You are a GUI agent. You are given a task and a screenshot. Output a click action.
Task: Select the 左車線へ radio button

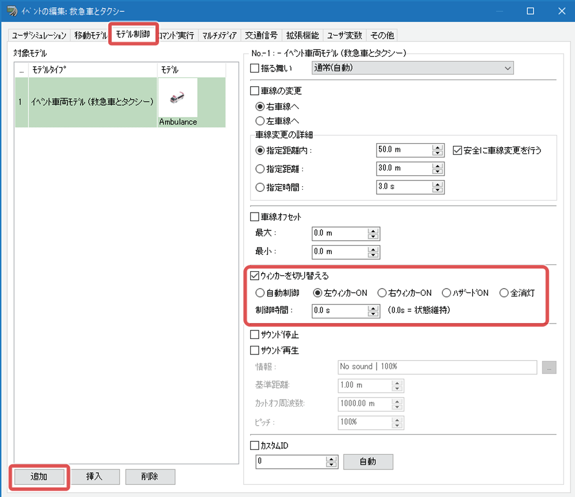[x=260, y=121]
